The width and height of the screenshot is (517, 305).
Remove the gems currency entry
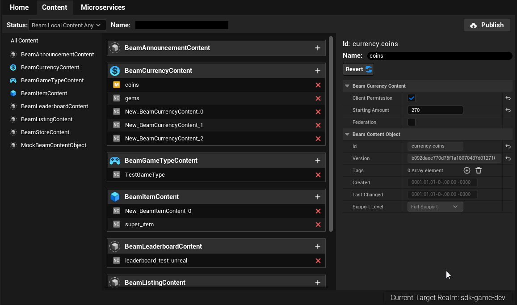click(x=318, y=98)
